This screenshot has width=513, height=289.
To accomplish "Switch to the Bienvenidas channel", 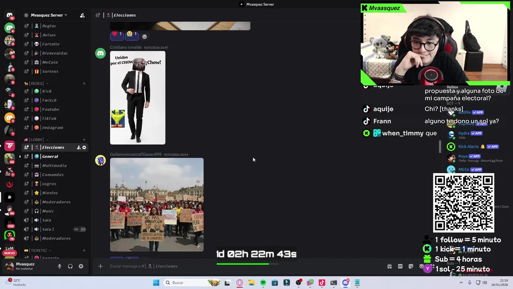I will (x=55, y=53).
